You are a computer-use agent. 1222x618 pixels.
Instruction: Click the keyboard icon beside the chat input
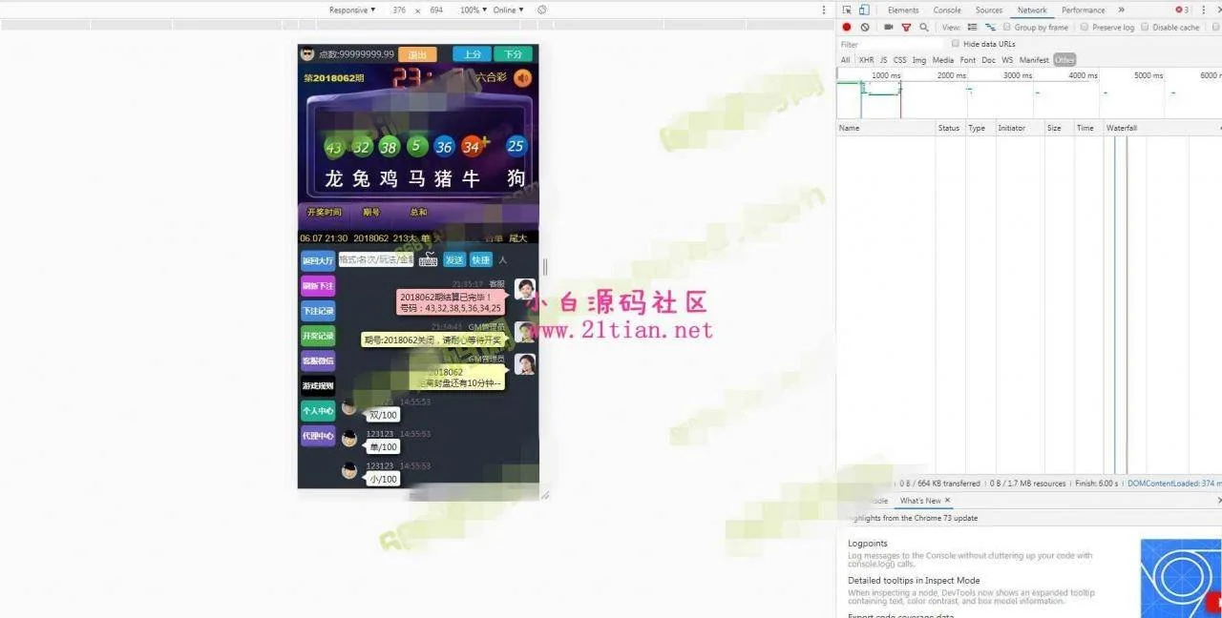tap(428, 259)
